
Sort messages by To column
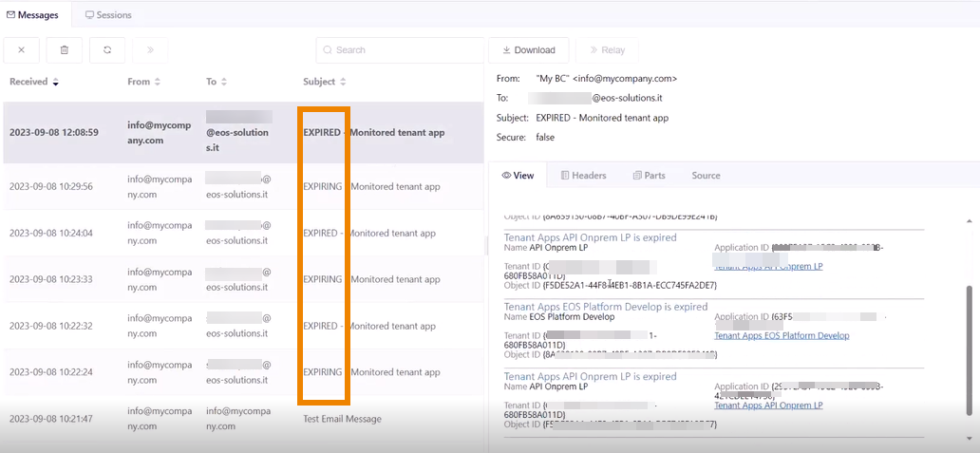(x=217, y=82)
